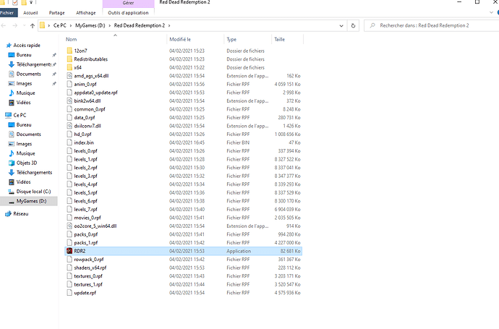Select rowpack_0.rpf file icon
Viewport: 499px width, 329px height.
tap(69, 260)
